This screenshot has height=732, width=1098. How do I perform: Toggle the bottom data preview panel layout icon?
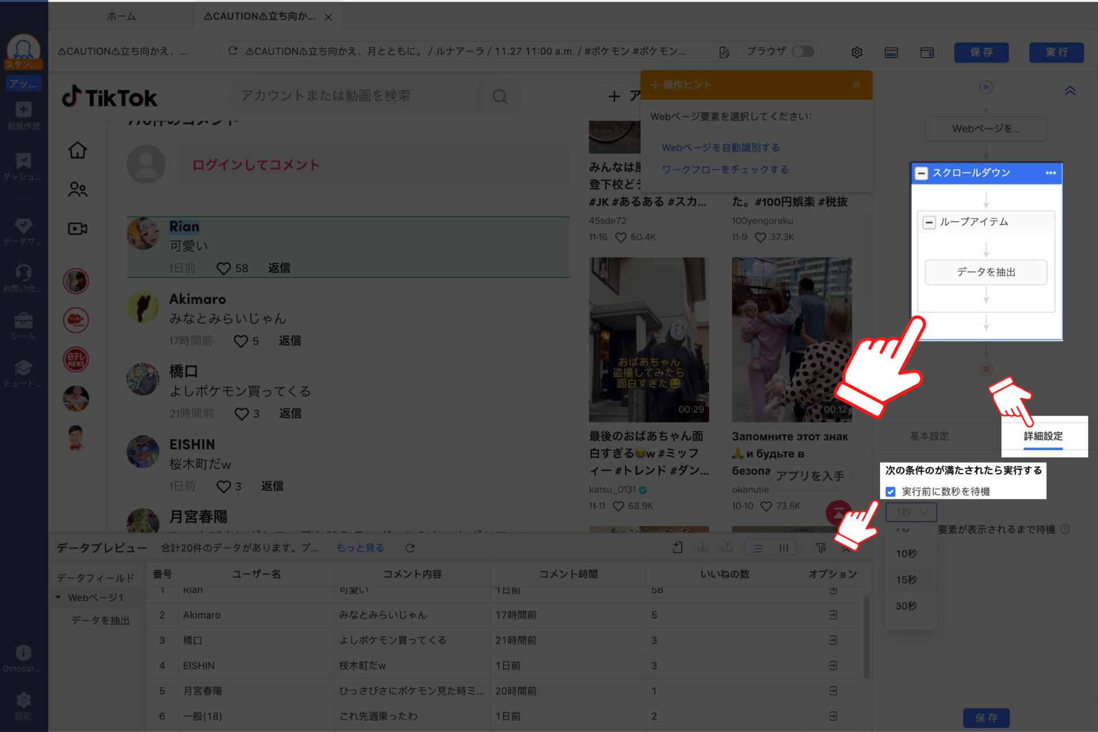coord(891,52)
